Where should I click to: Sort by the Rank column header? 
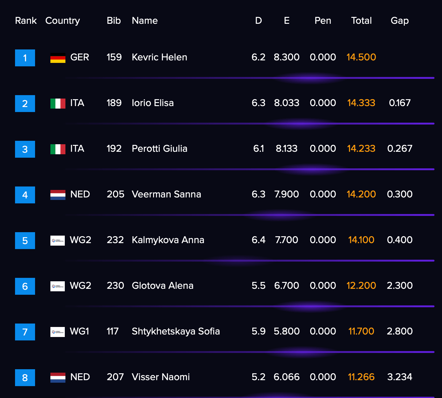click(x=26, y=21)
